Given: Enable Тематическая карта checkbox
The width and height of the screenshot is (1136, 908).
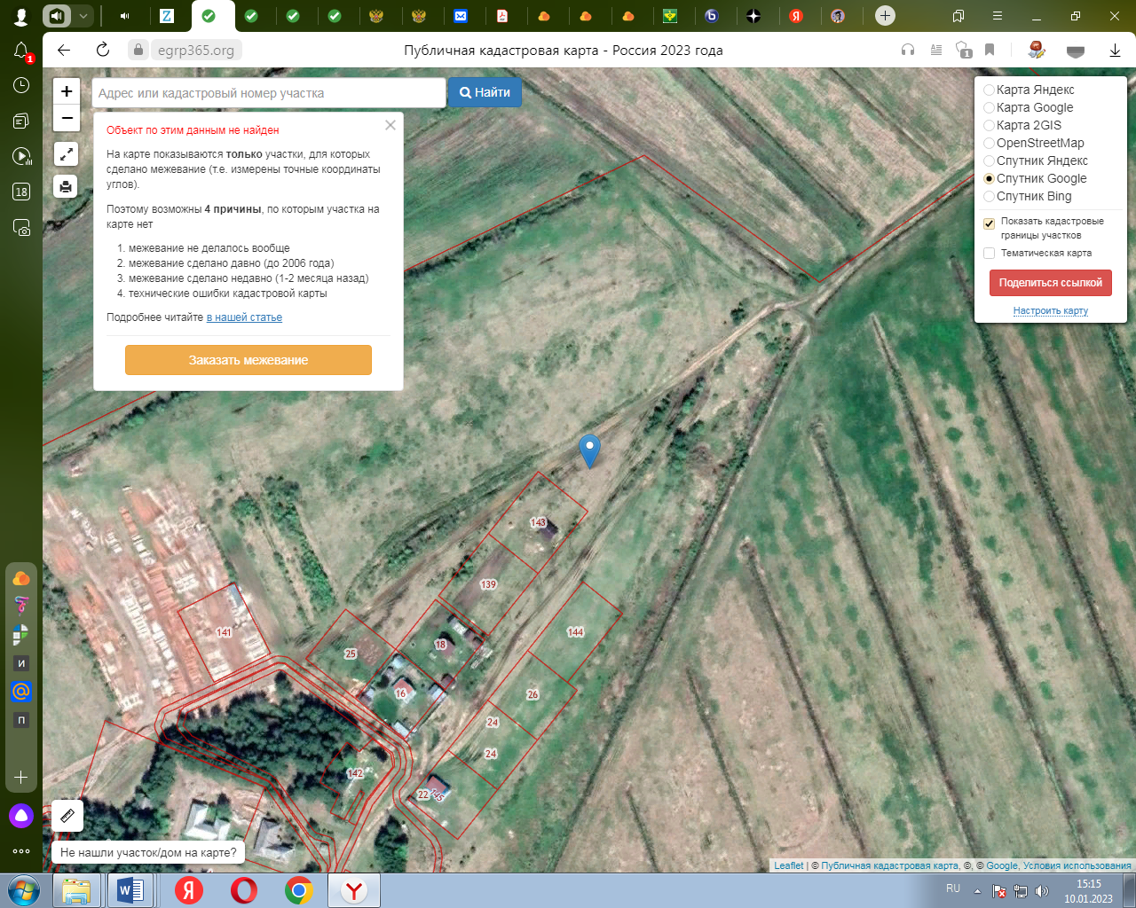Looking at the screenshot, I should (989, 254).
